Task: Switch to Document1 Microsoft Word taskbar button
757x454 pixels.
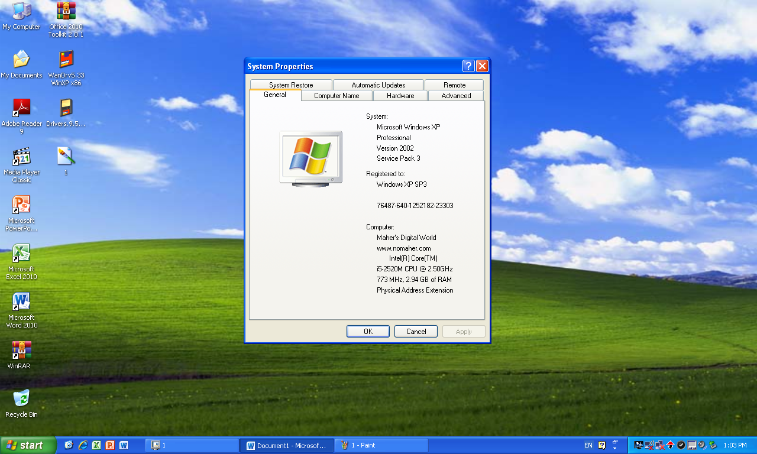Action: (287, 445)
